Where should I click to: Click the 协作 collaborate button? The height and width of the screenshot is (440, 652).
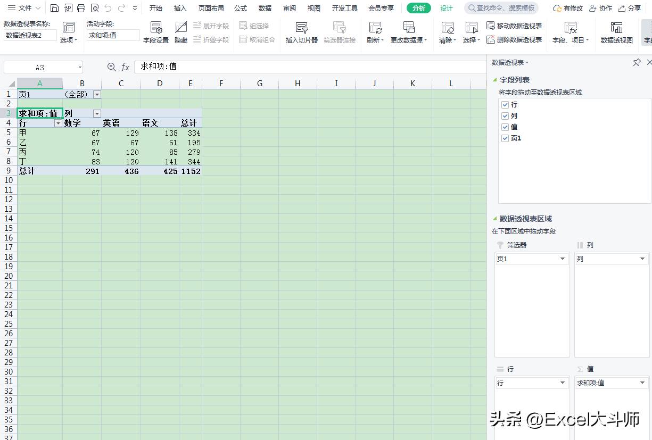pos(600,8)
